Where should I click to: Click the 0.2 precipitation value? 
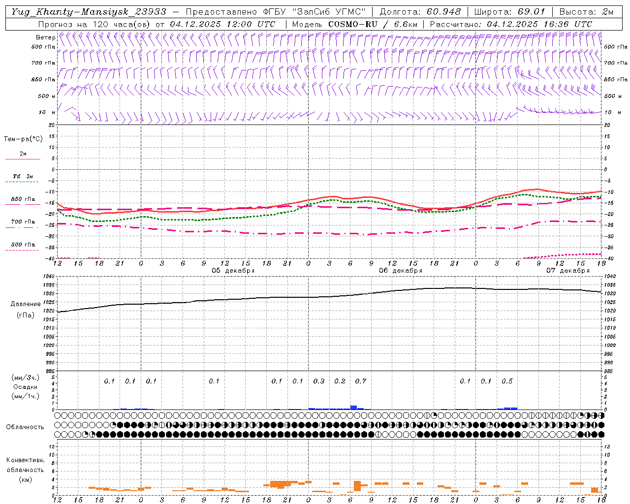(x=340, y=381)
